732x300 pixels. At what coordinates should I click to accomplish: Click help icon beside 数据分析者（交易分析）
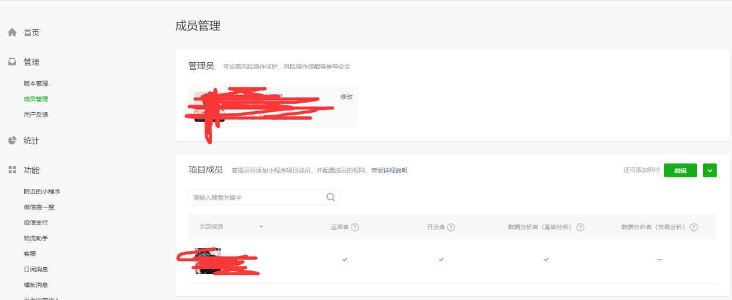coord(694,227)
